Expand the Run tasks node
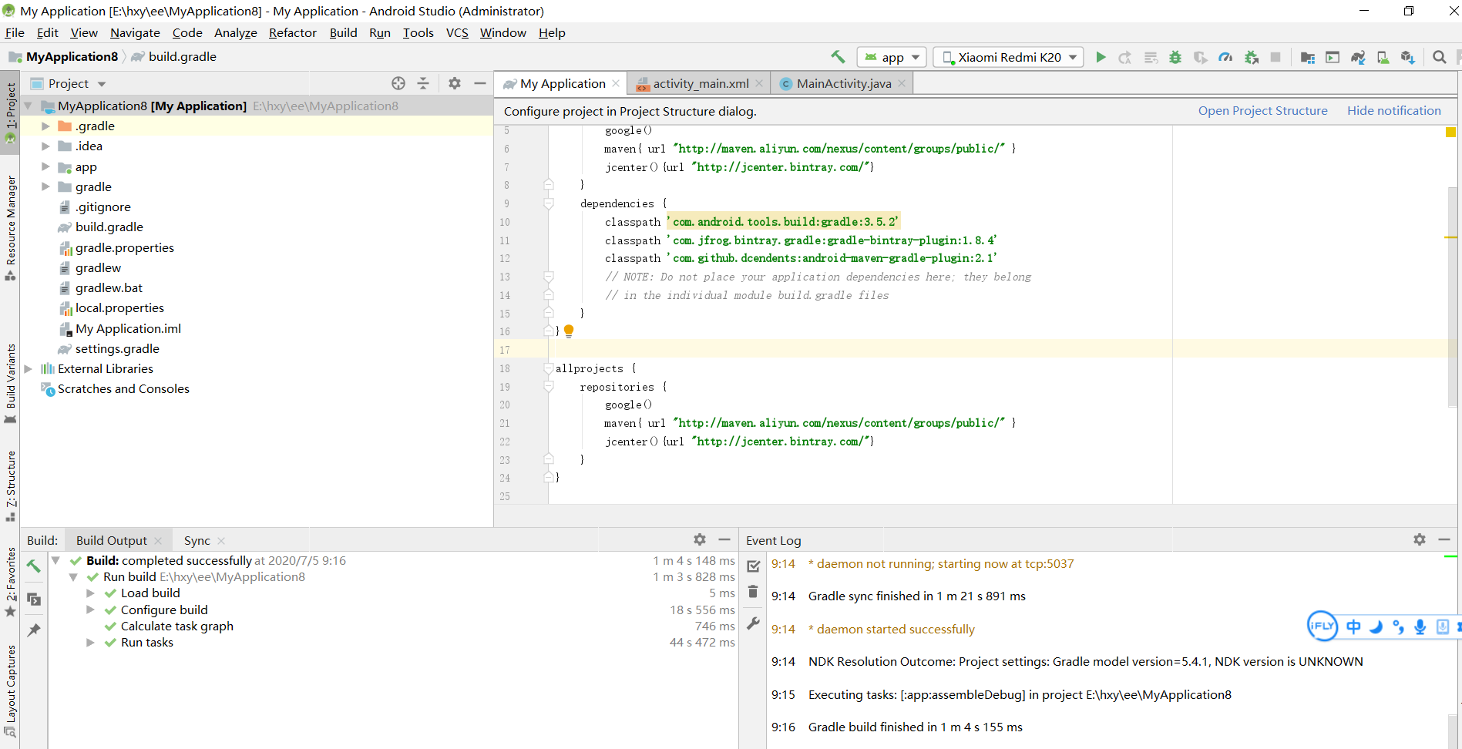Screen dimensions: 1462x749 90,642
